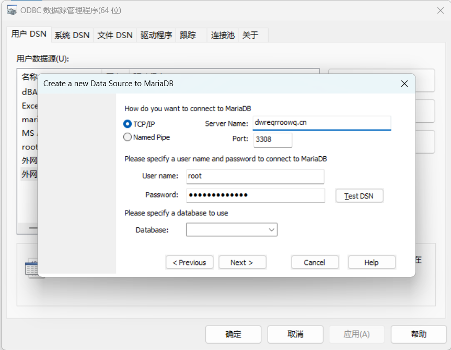The width and height of the screenshot is (451, 350).
Task: Select the TCP/IP radio button
Action: (x=128, y=124)
